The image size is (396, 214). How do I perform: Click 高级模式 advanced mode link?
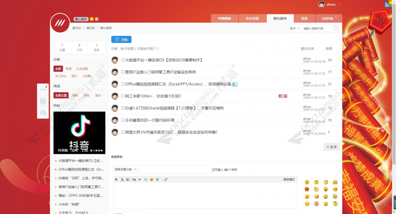(x=289, y=180)
